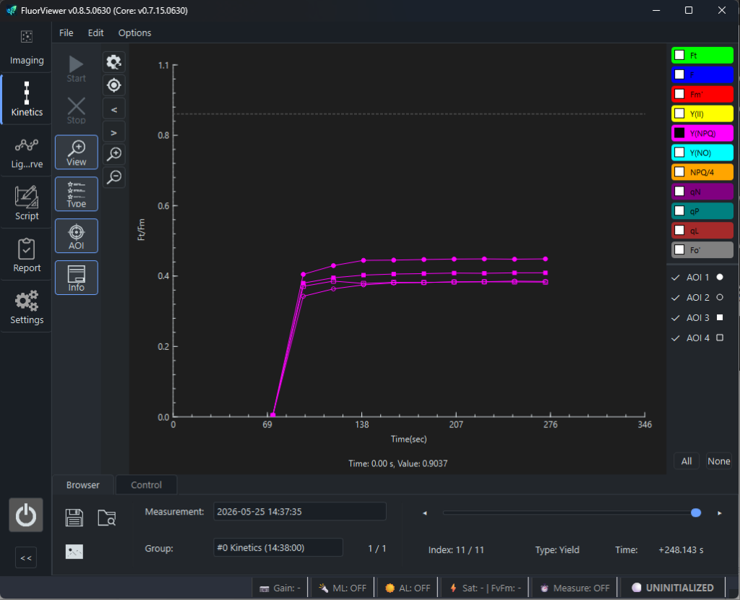Open the Measurement dropdown field
The width and height of the screenshot is (740, 600).
tap(300, 512)
